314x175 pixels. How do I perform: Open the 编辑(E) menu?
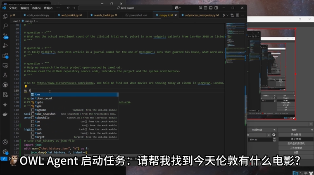coord(25,8)
